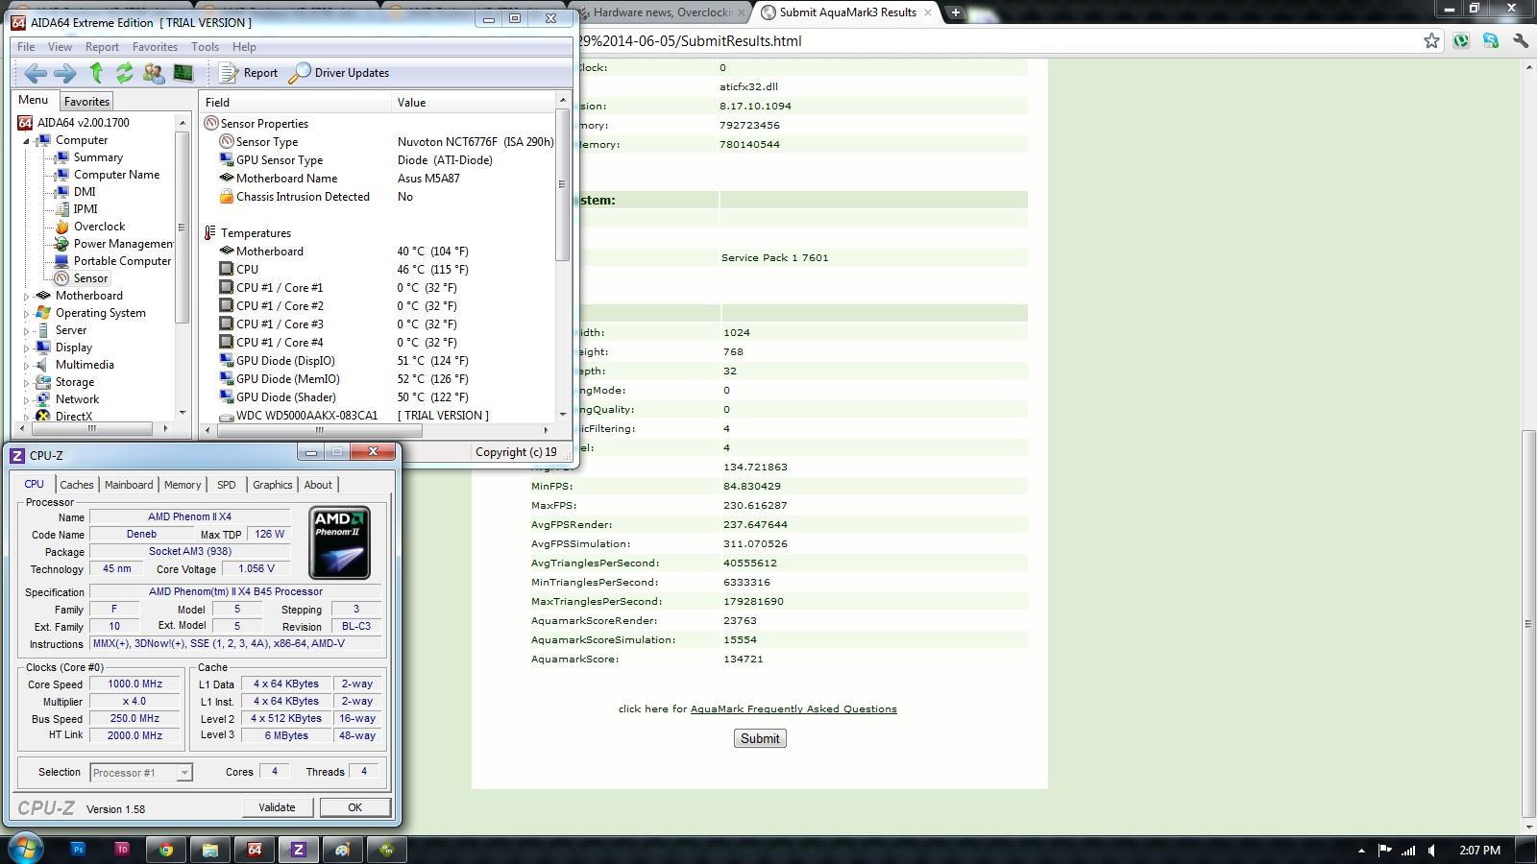Click the Submit button on AquaMark page
Screen dimensions: 1537x864
click(x=760, y=738)
